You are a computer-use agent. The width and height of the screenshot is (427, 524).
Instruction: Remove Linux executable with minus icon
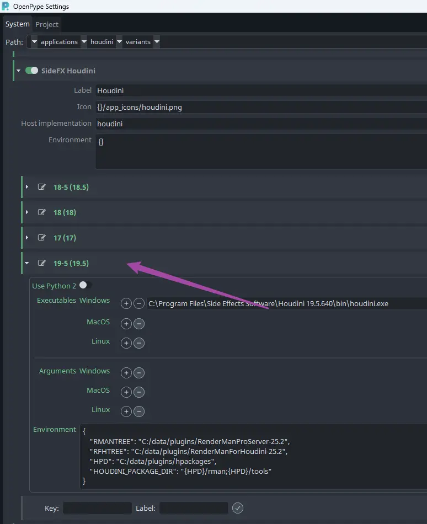click(139, 343)
